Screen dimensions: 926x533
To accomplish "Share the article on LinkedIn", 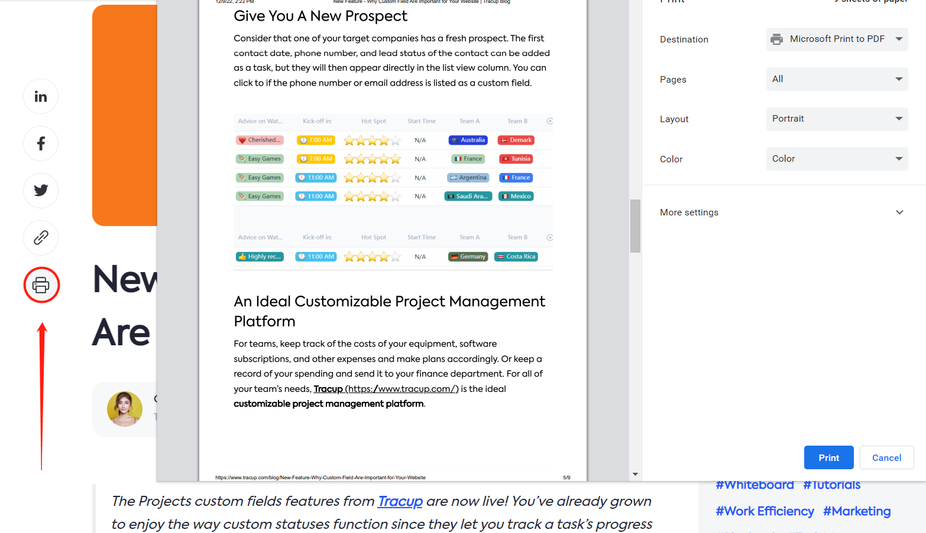I will (40, 96).
